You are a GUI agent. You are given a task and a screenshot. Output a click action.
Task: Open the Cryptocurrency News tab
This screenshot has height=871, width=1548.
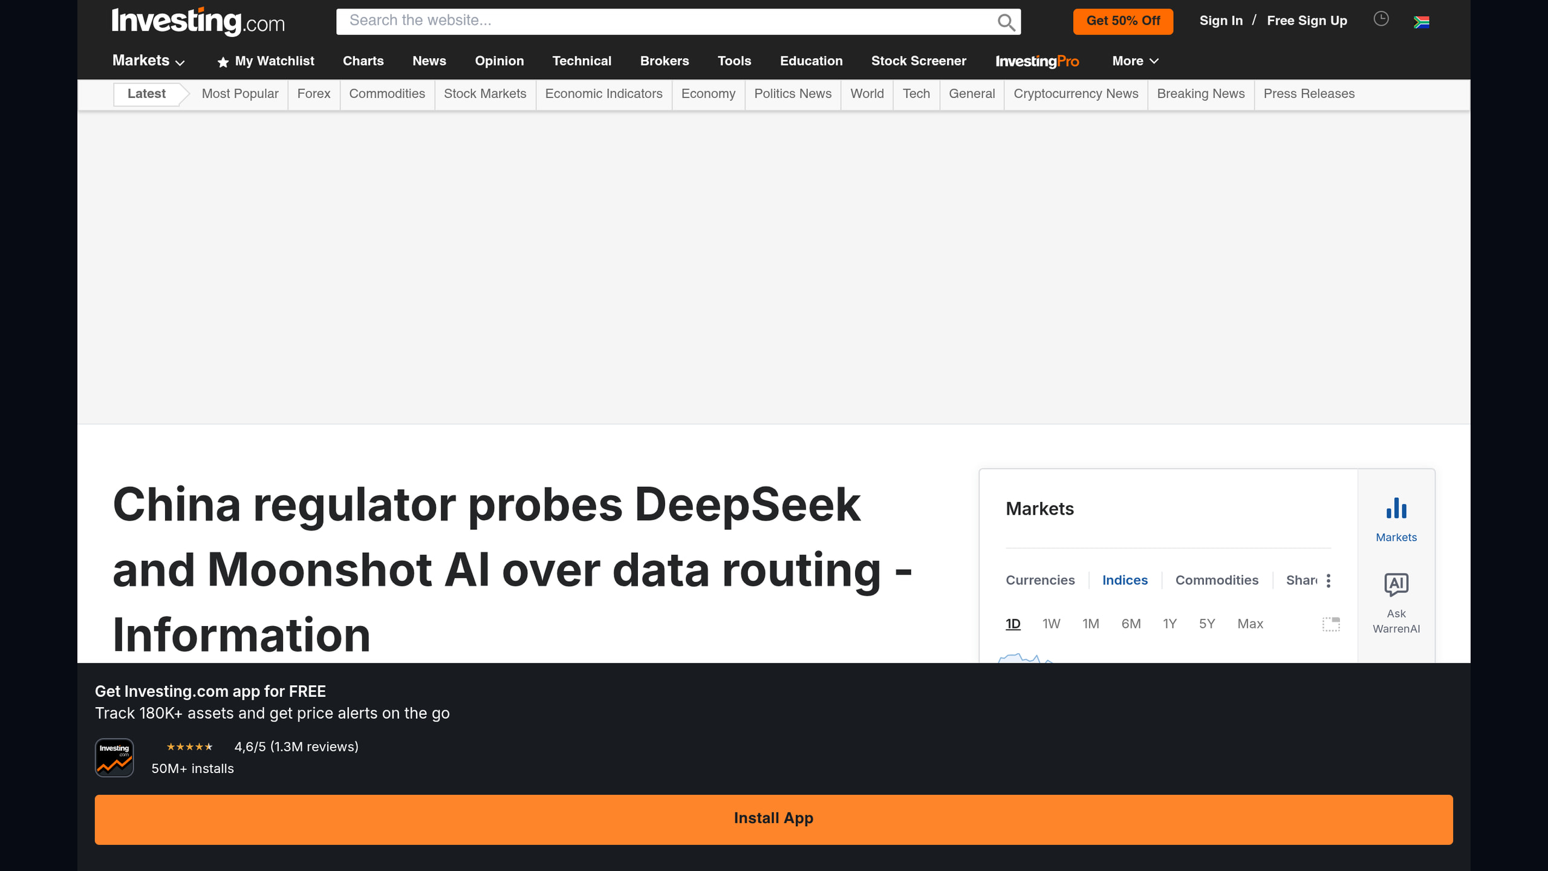click(1076, 94)
